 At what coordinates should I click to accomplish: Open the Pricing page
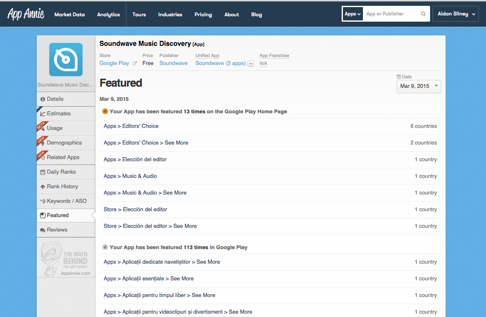(x=203, y=15)
